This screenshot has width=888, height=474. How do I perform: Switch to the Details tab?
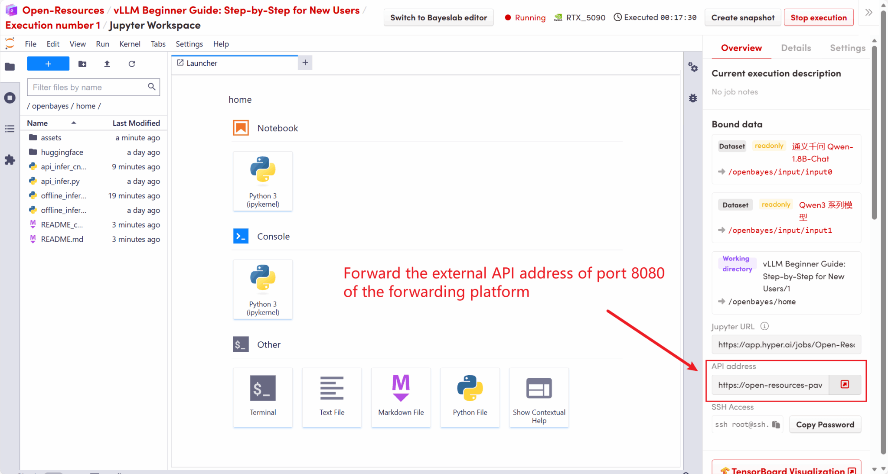(x=796, y=48)
